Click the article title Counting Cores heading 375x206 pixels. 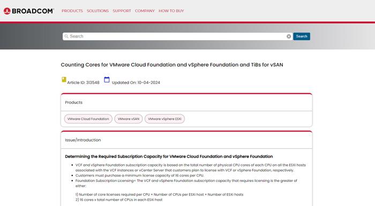pyautogui.click(x=172, y=65)
